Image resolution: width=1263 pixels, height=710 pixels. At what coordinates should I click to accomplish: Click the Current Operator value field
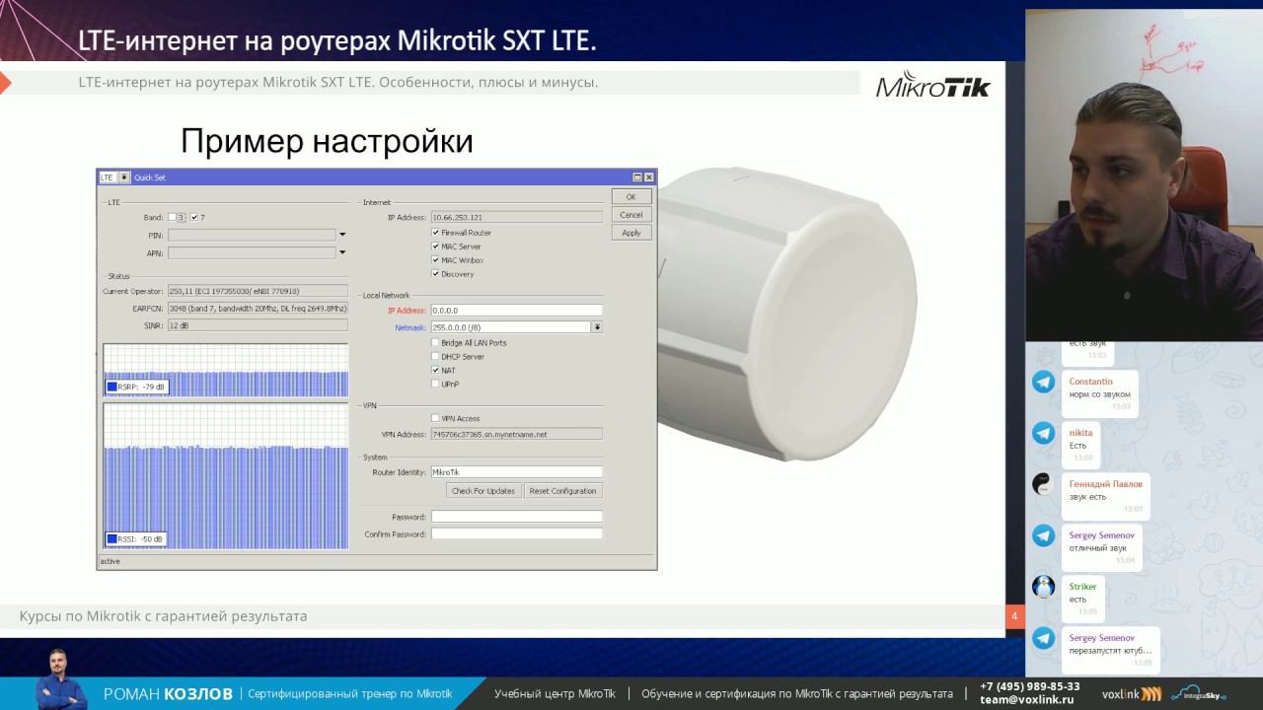click(258, 292)
